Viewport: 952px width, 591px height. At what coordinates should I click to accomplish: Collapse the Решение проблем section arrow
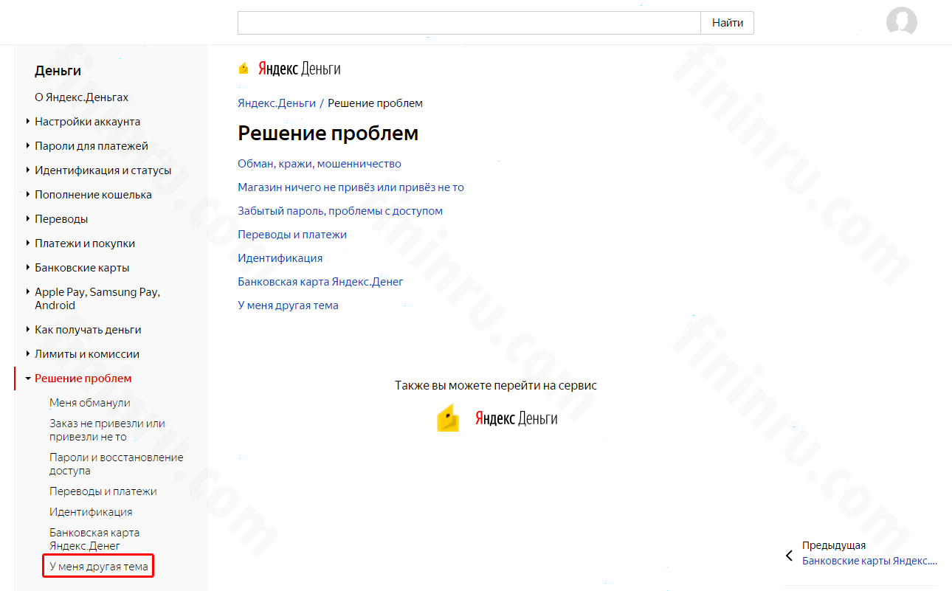27,379
